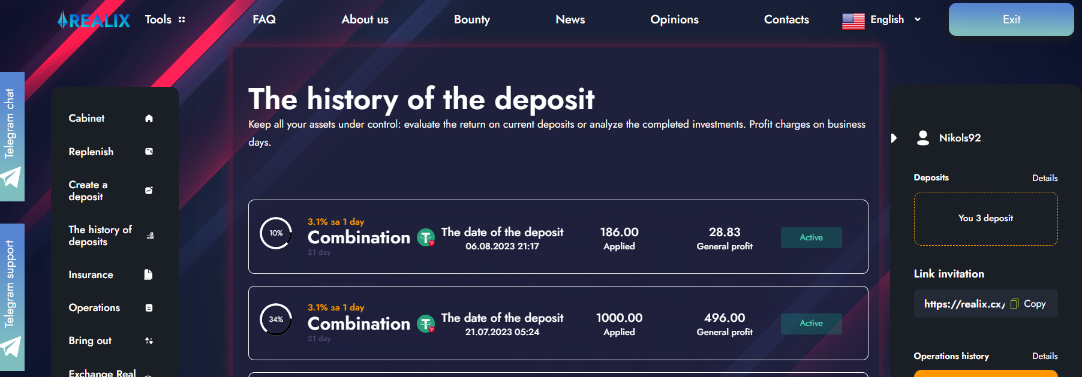The image size is (1082, 377).
Task: Go to the Bounty menu item
Action: [x=472, y=20]
